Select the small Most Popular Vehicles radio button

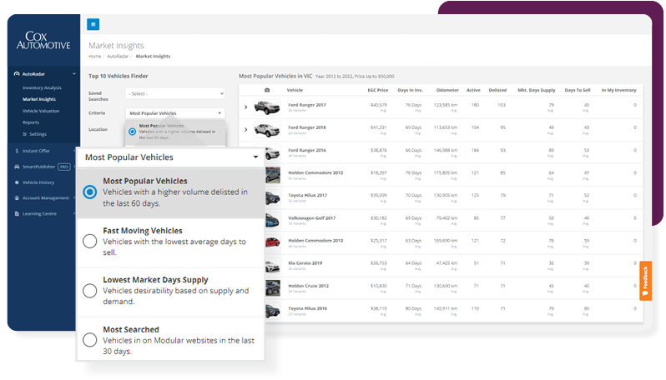pyautogui.click(x=132, y=132)
